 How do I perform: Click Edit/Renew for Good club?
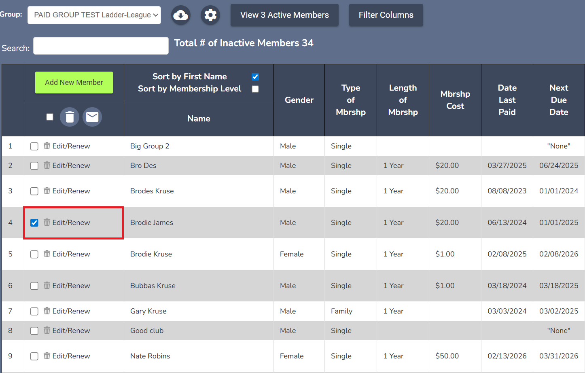(71, 331)
